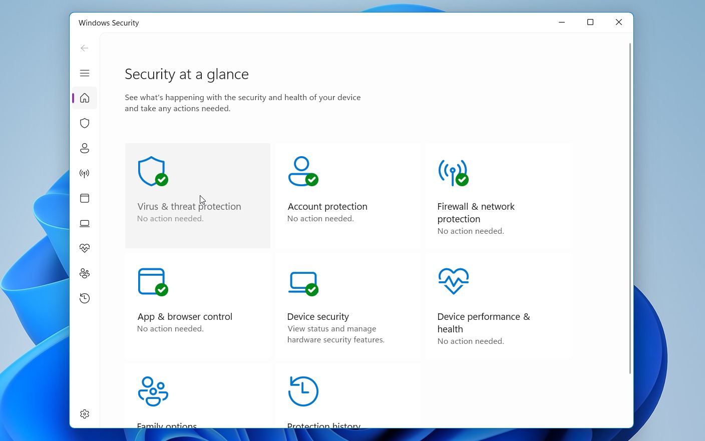This screenshot has height=441, width=705.
Task: Open Settings gear in the sidebar
Action: click(85, 414)
